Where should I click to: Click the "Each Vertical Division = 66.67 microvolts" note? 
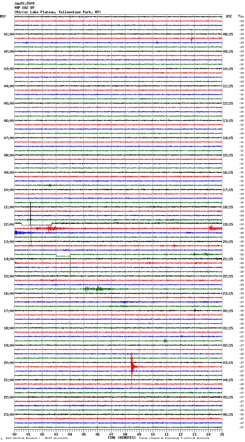[37, 438]
